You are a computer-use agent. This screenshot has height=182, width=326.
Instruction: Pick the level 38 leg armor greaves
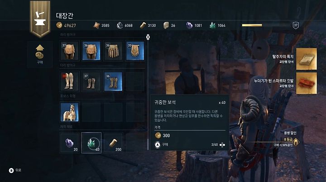click(69, 81)
